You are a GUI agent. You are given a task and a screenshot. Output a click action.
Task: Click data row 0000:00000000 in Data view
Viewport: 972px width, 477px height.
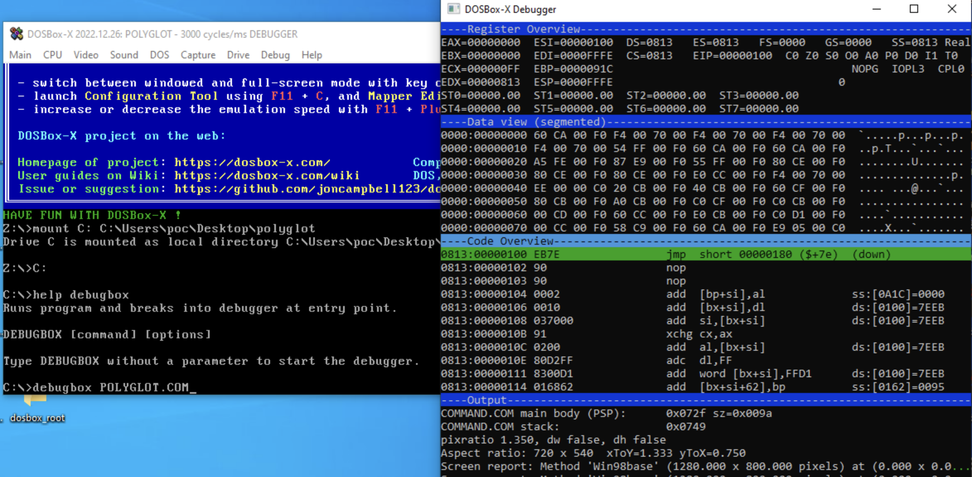click(x=703, y=135)
